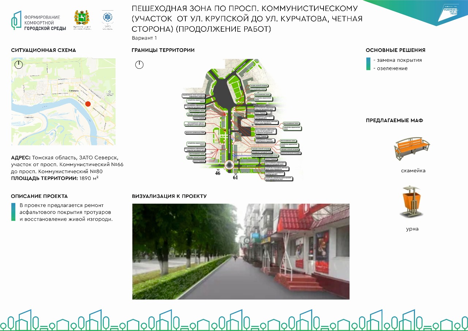Click the red location marker on the map
This screenshot has width=468, height=331.
88,104
